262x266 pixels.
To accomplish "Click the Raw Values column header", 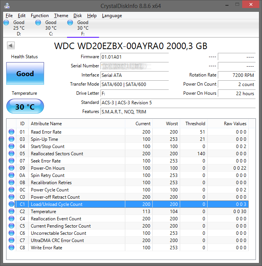I will click(228, 124).
